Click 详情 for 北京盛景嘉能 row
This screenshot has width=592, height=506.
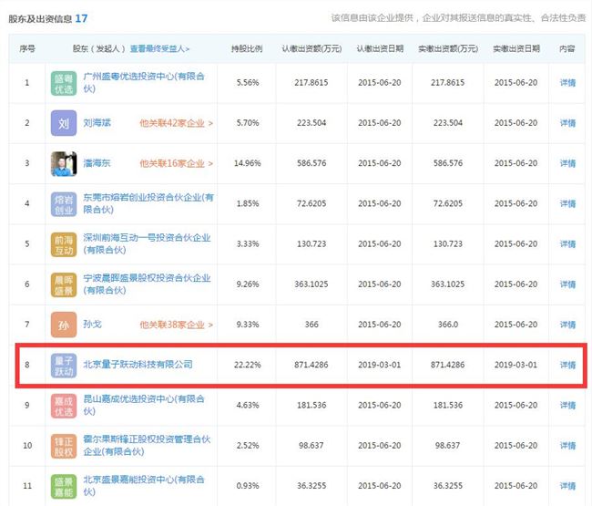(567, 486)
